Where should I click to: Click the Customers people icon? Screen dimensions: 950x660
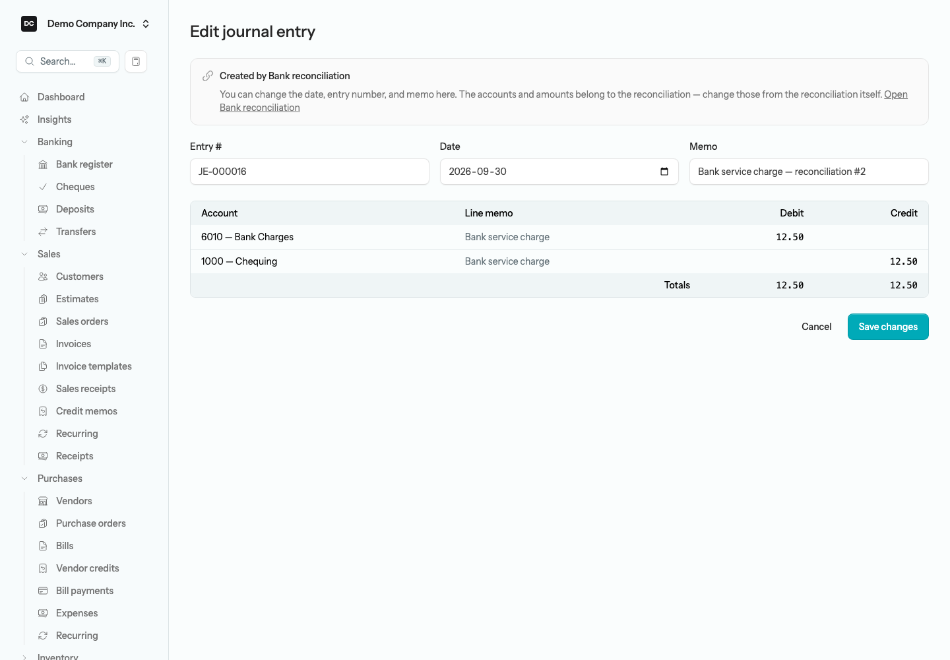click(43, 277)
